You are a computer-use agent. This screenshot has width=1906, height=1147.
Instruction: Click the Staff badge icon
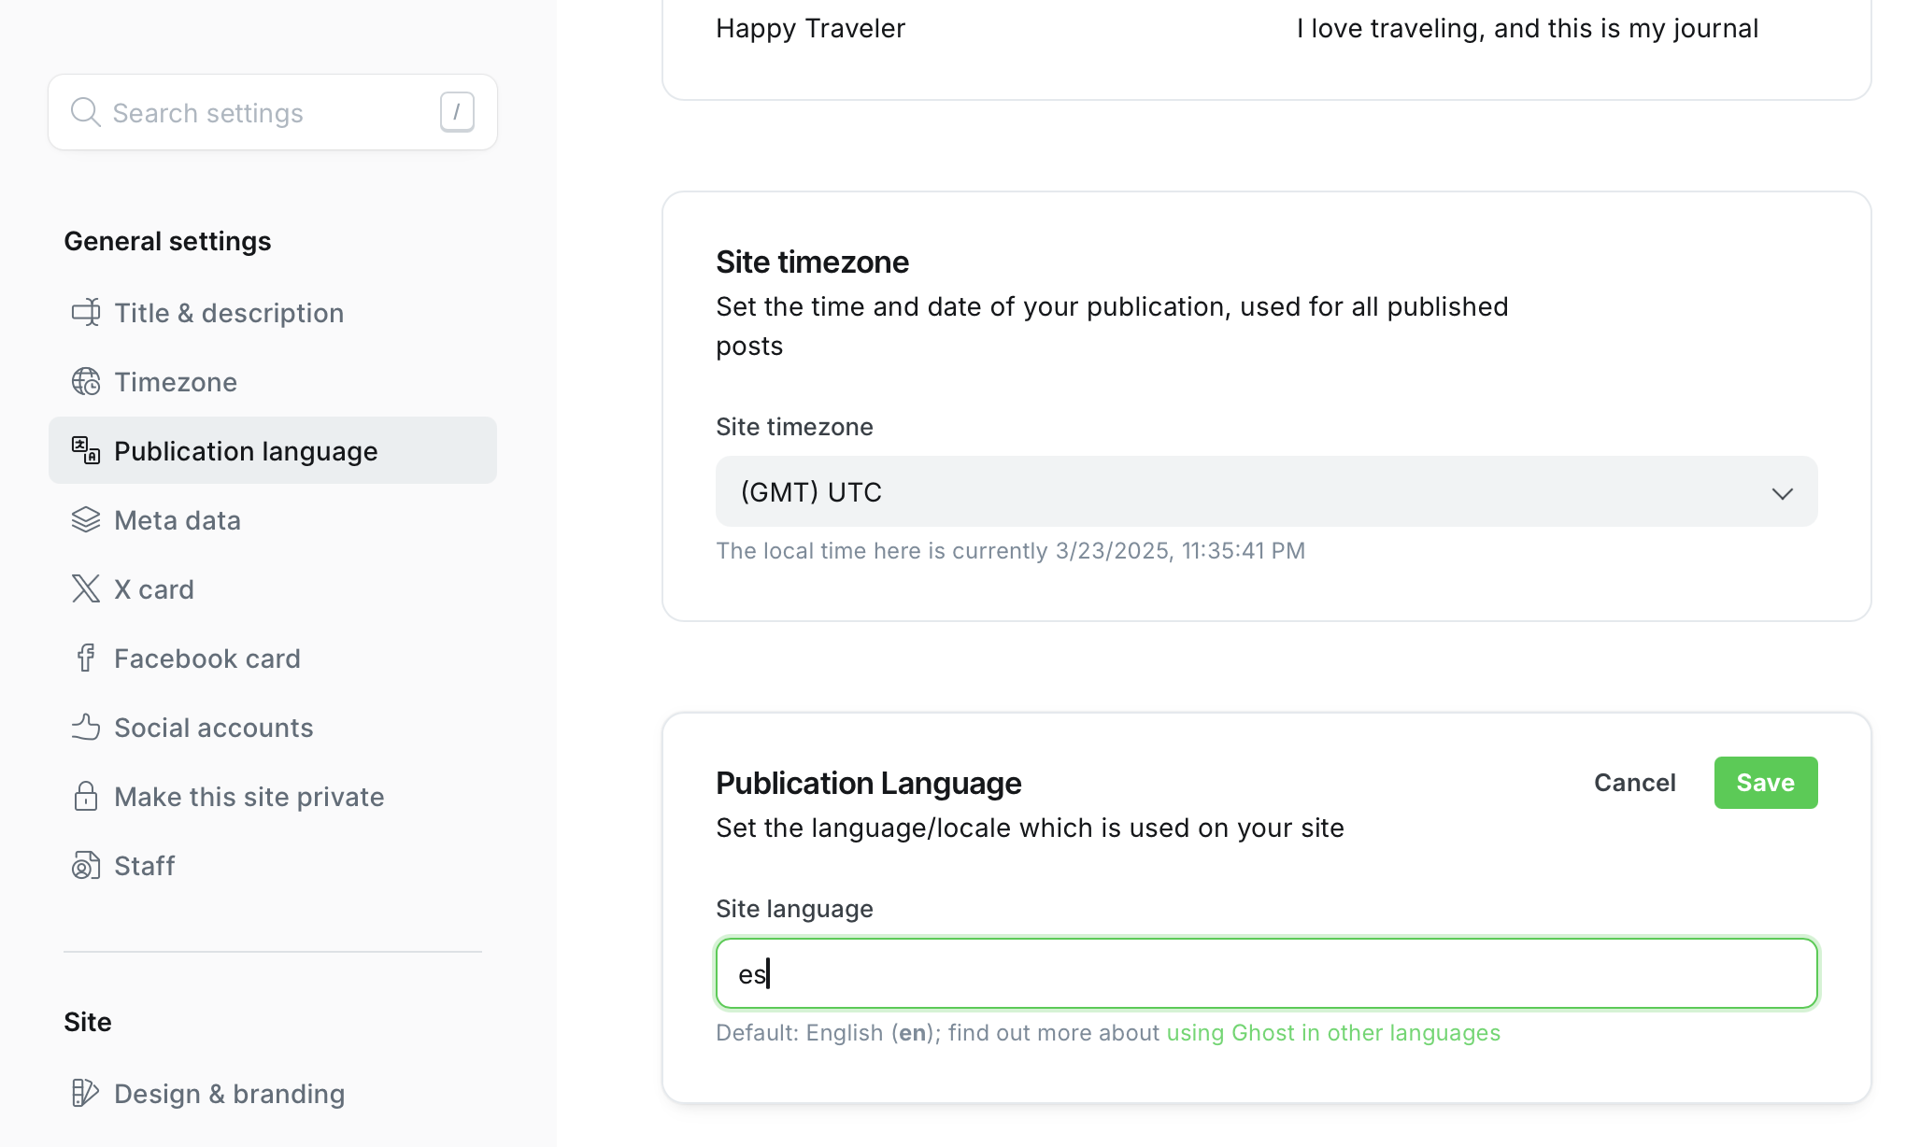(x=86, y=865)
